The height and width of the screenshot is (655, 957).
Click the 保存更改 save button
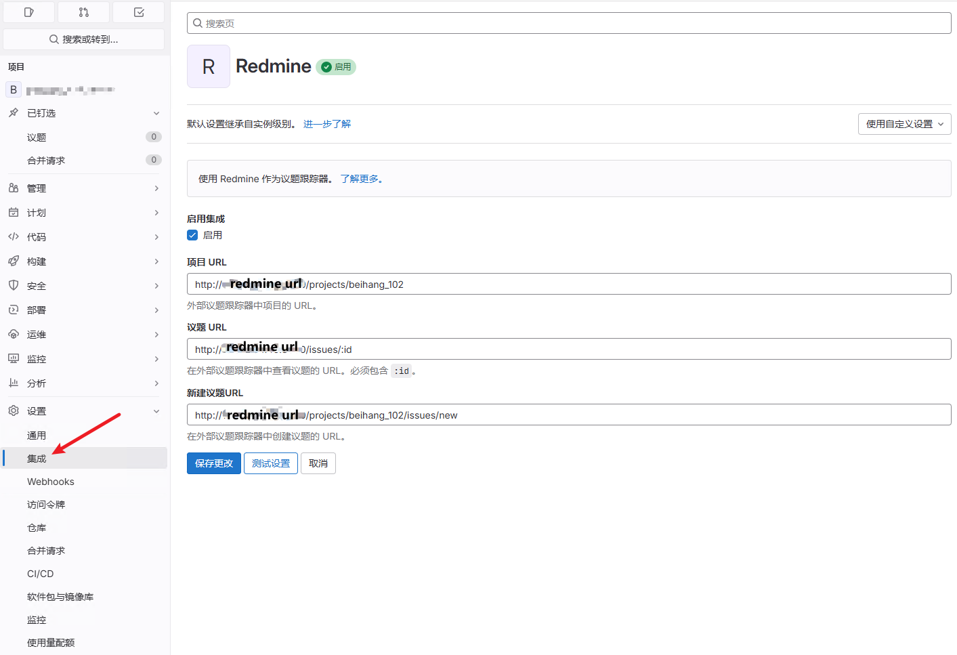(x=213, y=463)
